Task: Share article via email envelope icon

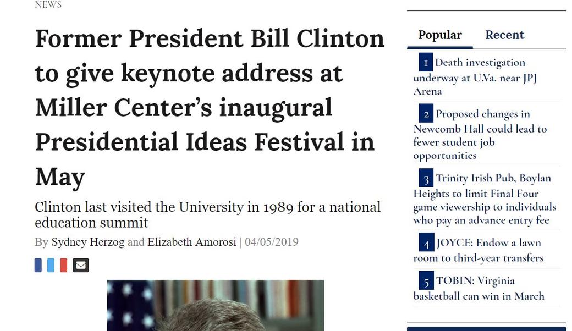Action: click(x=81, y=265)
